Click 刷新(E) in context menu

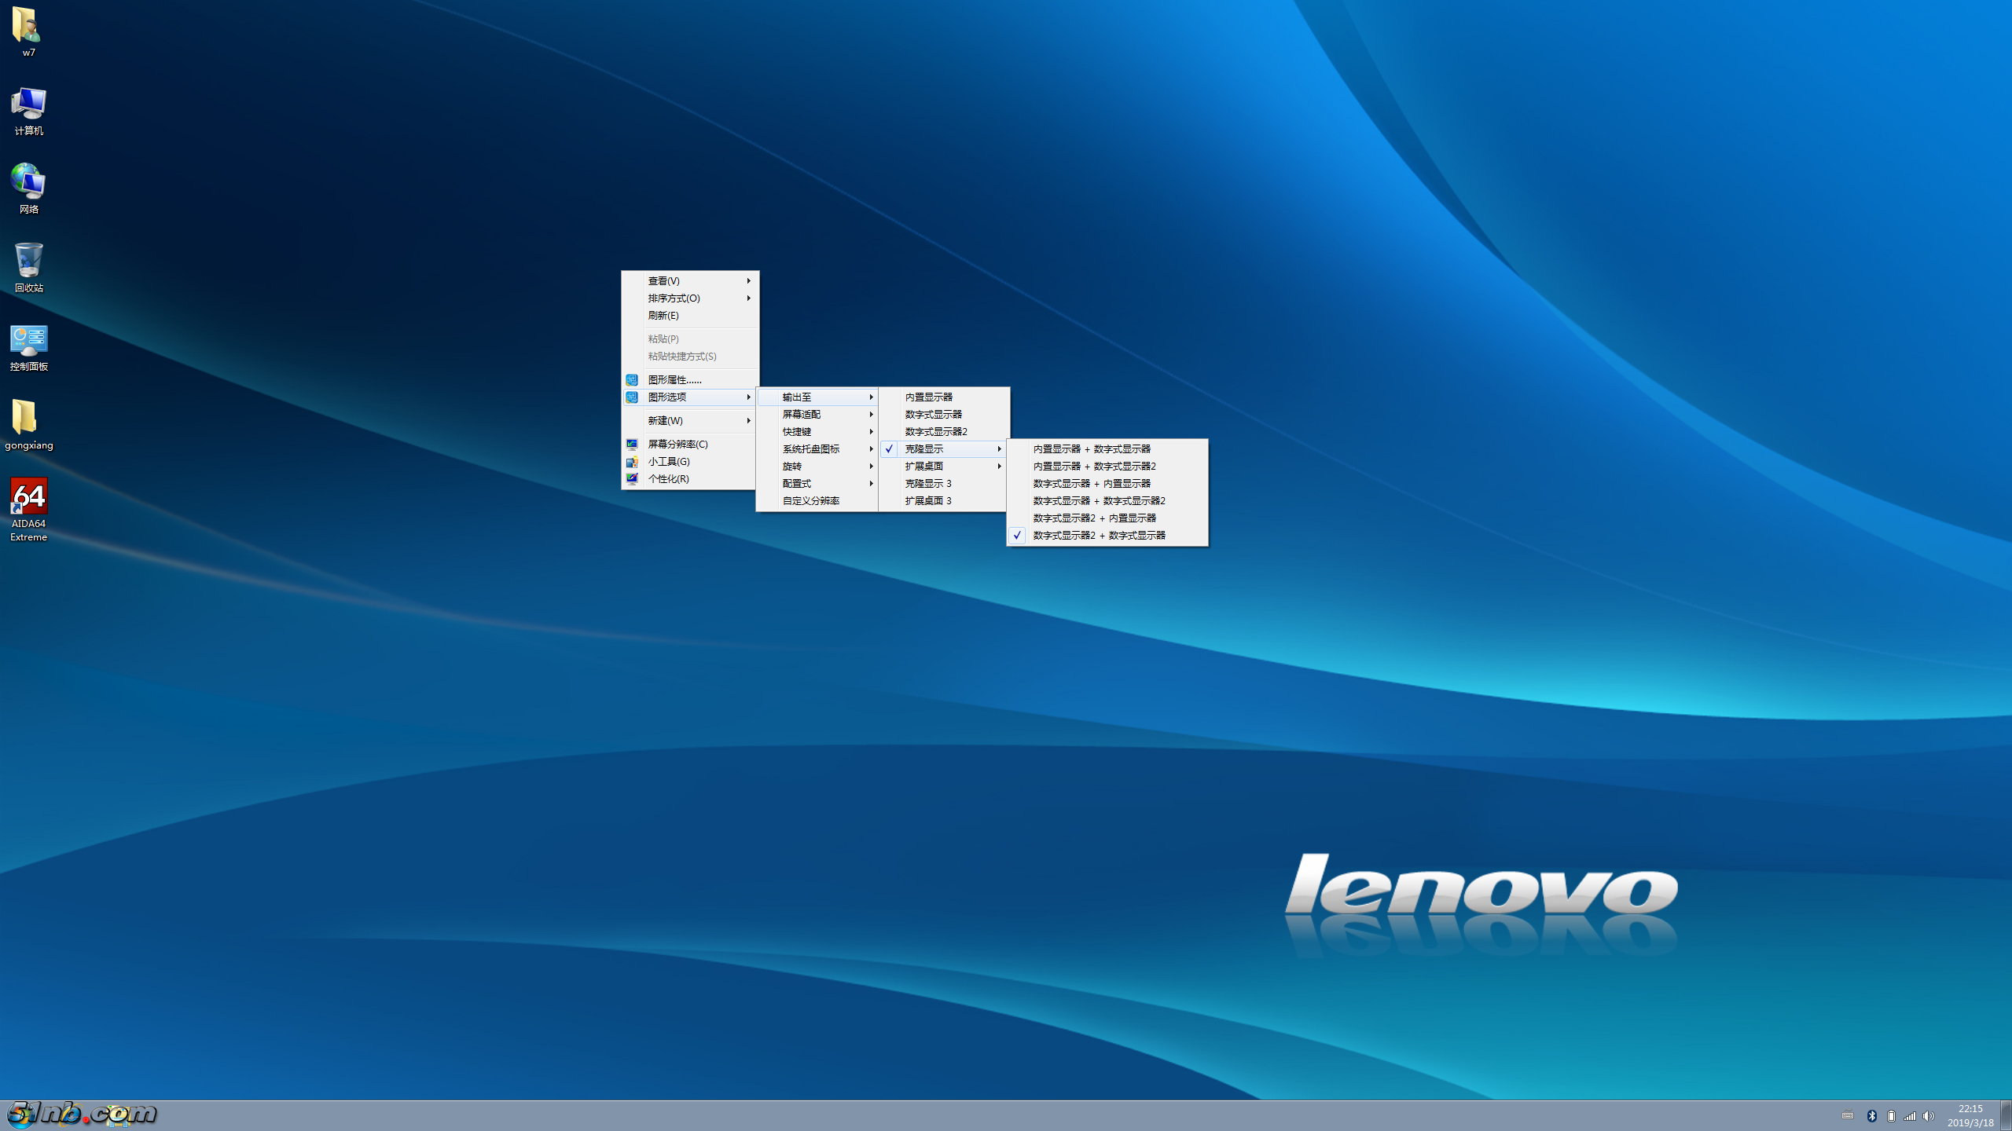(663, 316)
